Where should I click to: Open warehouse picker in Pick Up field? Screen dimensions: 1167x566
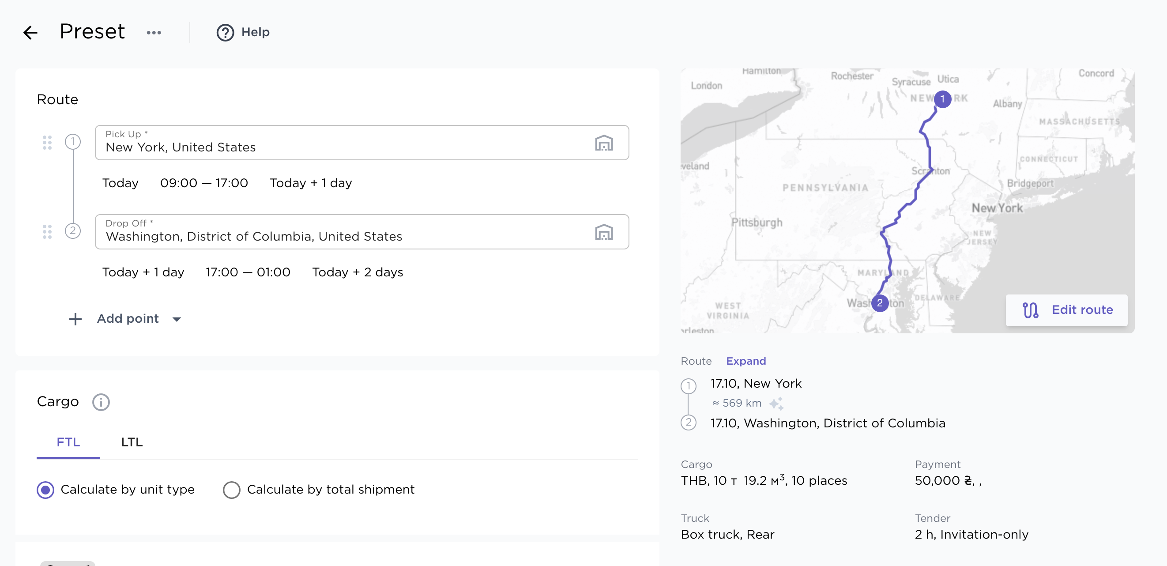click(x=603, y=143)
